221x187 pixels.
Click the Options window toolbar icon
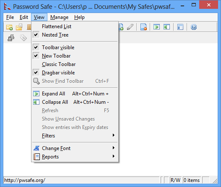click(x=180, y=27)
